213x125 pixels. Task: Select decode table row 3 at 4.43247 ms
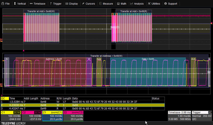click(x=83, y=108)
